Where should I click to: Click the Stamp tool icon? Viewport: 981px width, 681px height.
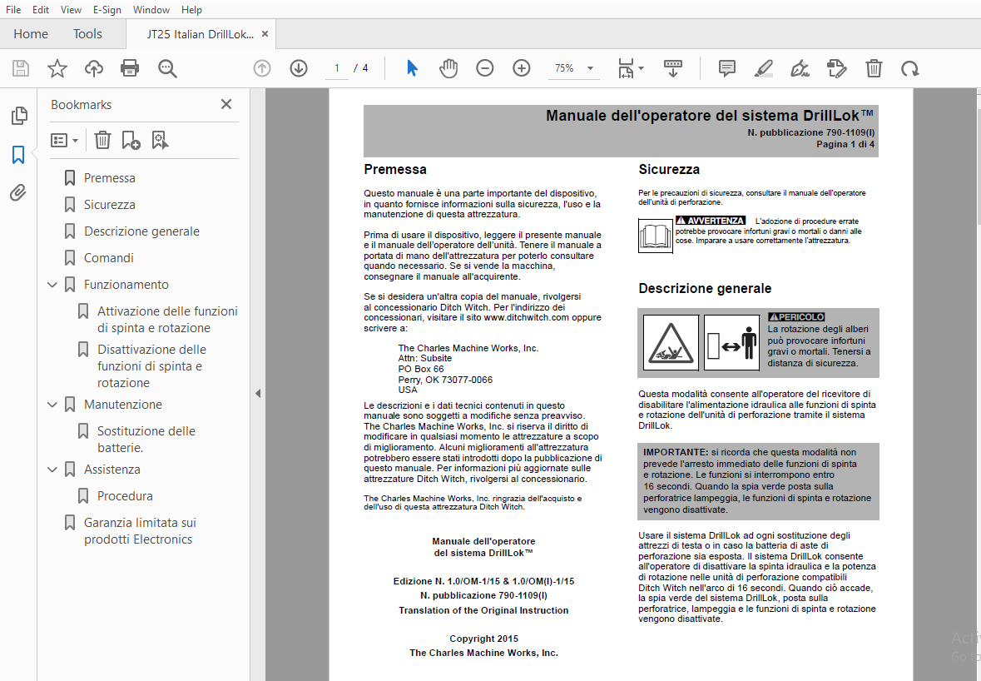click(x=836, y=68)
